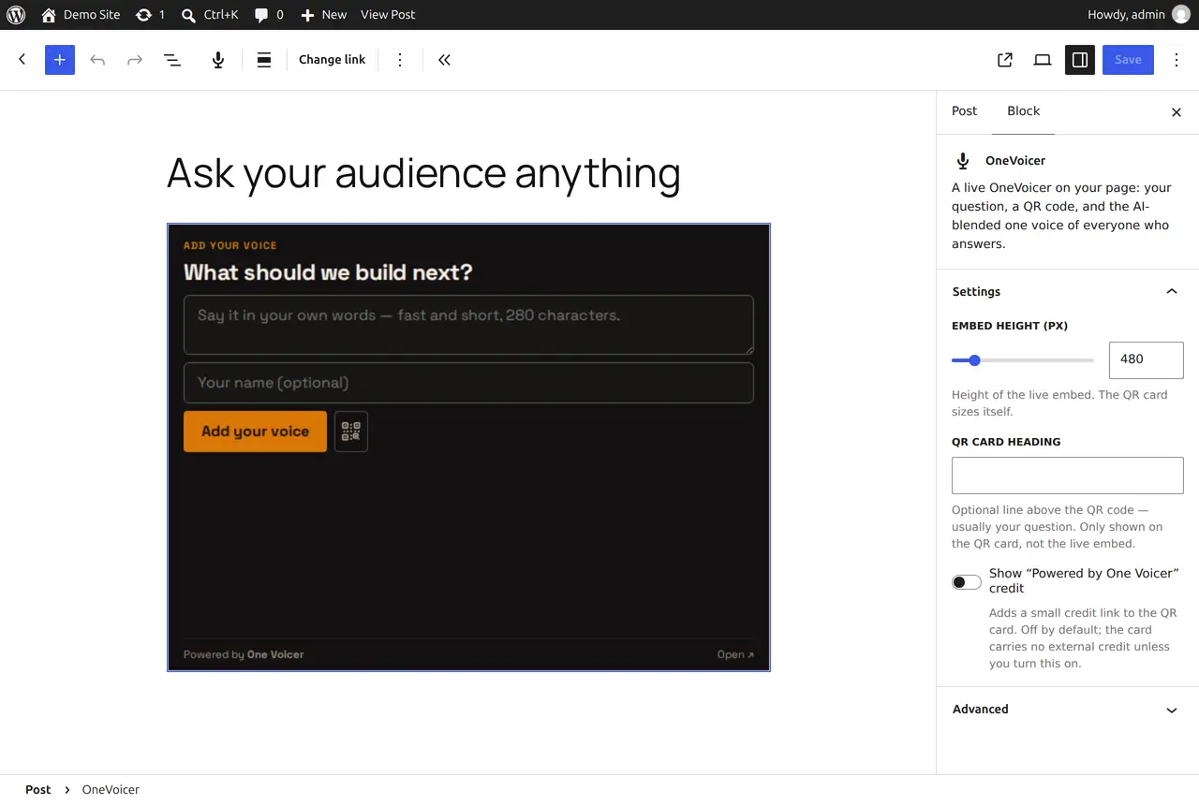Open device preview laptop icon
Screen dimensions: 1199x805
point(1043,60)
